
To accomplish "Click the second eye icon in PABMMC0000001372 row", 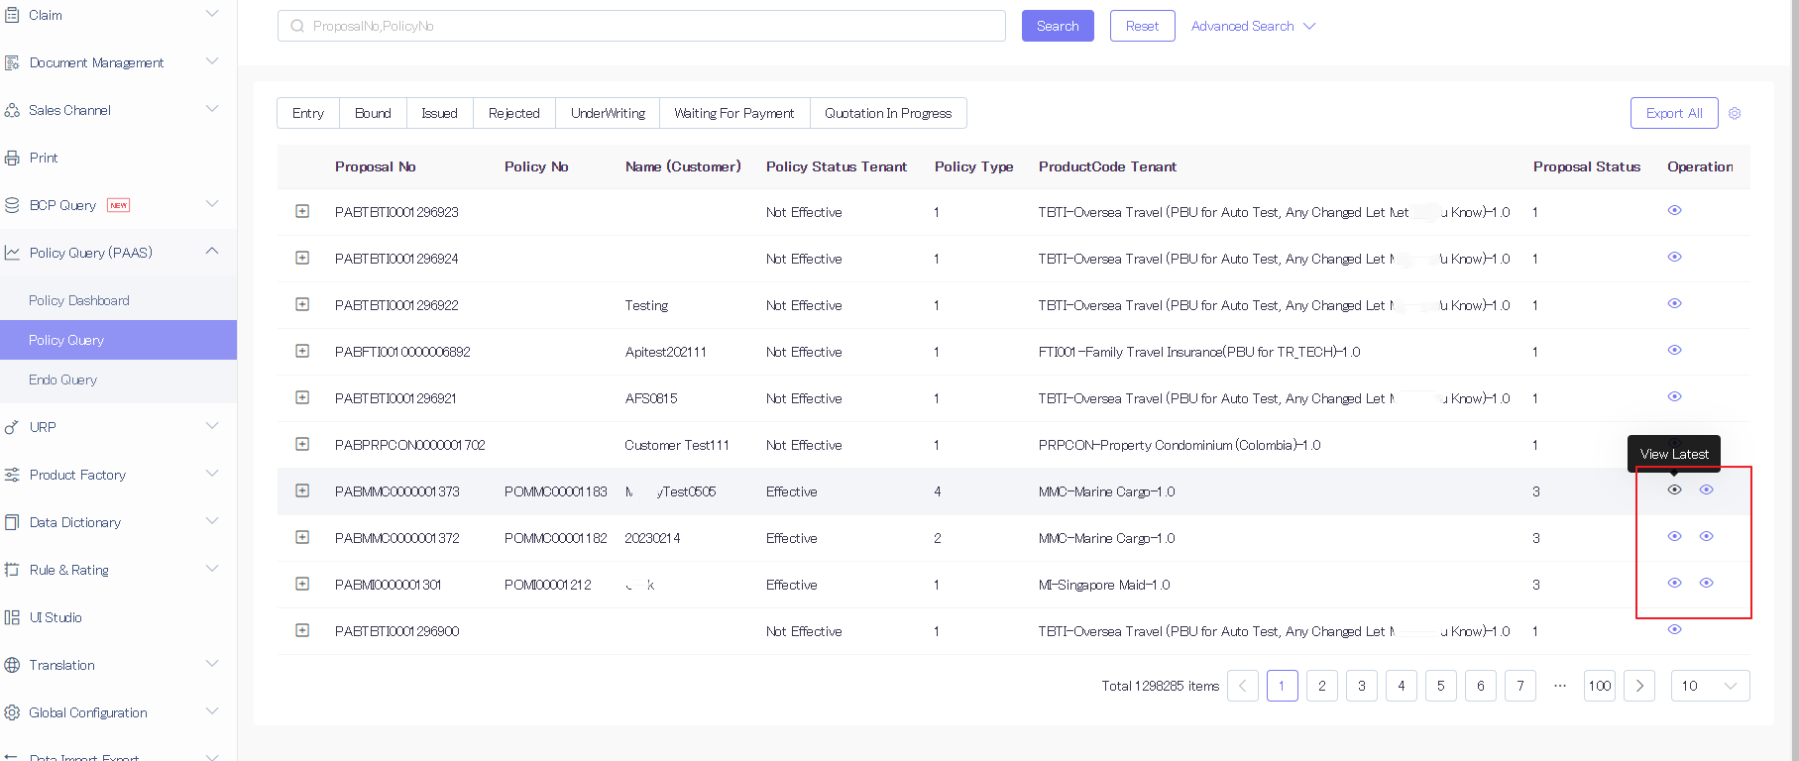I will [x=1706, y=536].
